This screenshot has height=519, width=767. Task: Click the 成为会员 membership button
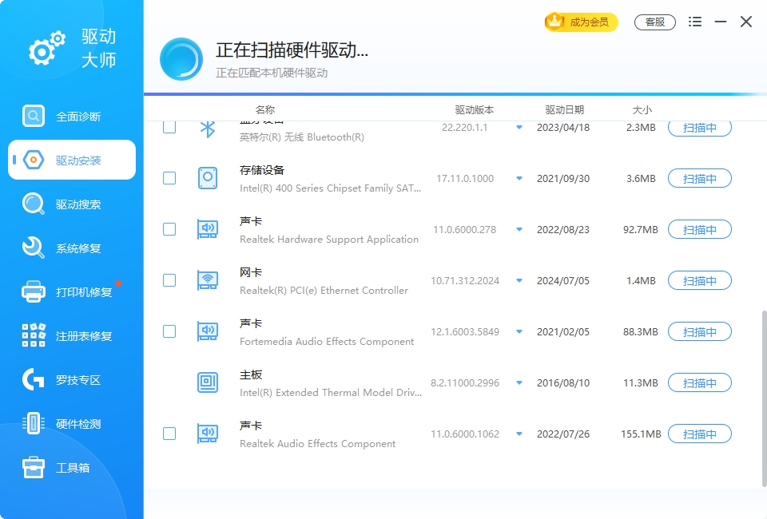tap(581, 22)
